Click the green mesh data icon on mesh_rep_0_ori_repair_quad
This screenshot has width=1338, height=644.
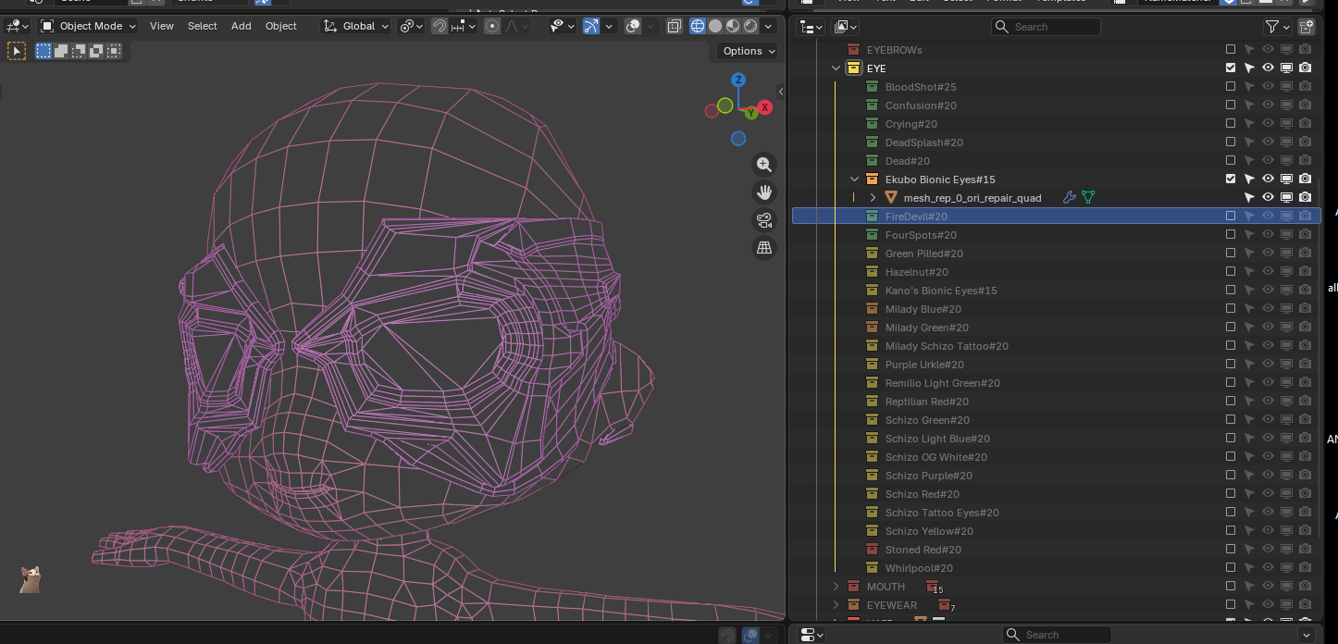coord(1088,198)
